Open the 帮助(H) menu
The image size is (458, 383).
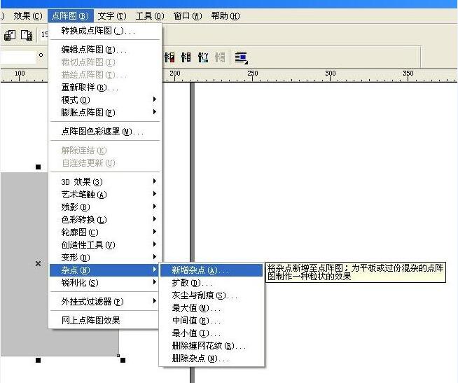(x=225, y=16)
